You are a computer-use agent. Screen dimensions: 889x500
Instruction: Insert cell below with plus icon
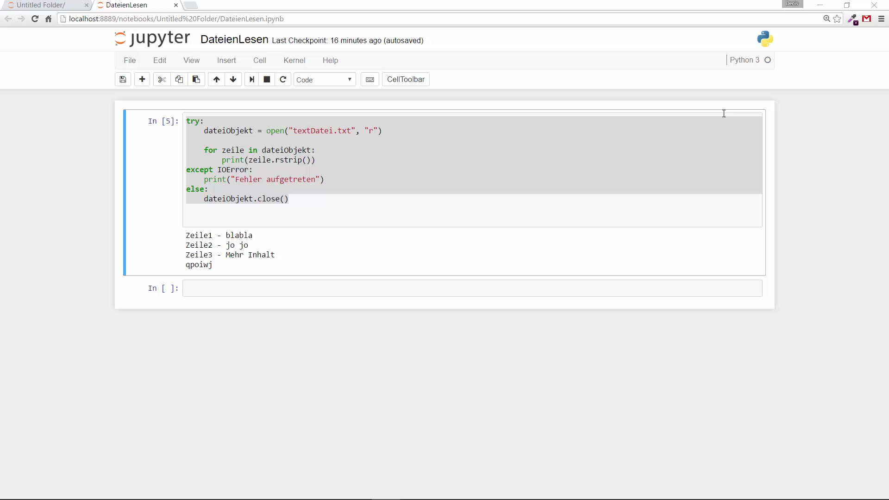(x=142, y=80)
